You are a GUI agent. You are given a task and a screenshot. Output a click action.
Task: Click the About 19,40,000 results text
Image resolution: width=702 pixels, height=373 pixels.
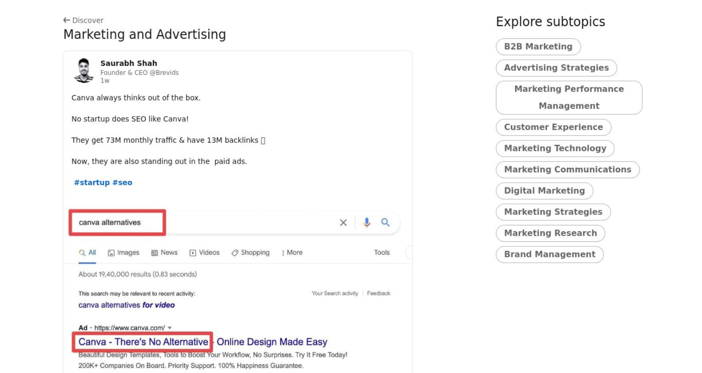point(138,274)
